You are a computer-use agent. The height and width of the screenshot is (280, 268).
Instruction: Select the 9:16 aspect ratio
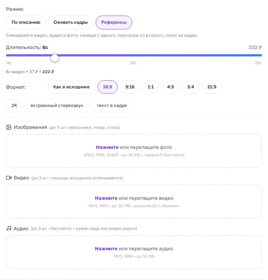pos(130,87)
